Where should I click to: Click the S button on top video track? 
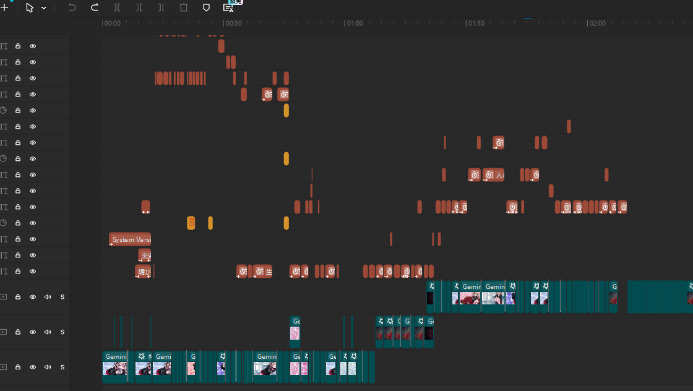click(62, 297)
